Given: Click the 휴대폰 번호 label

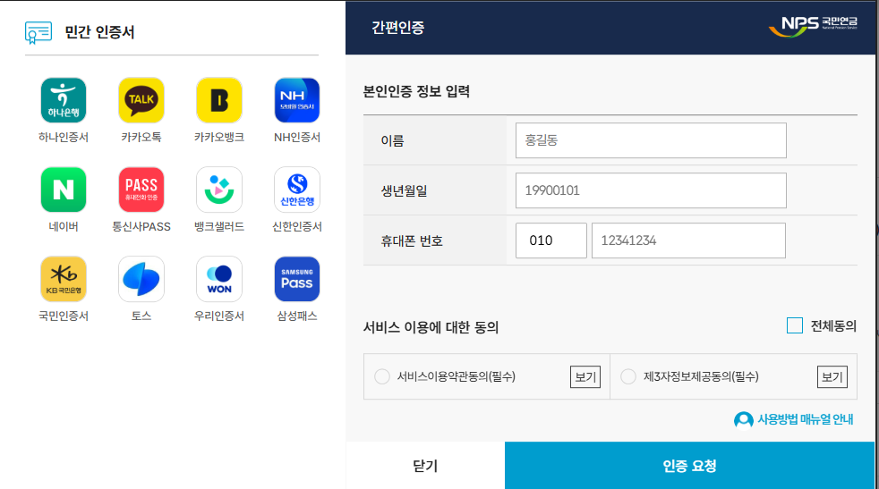Looking at the screenshot, I should [x=412, y=240].
